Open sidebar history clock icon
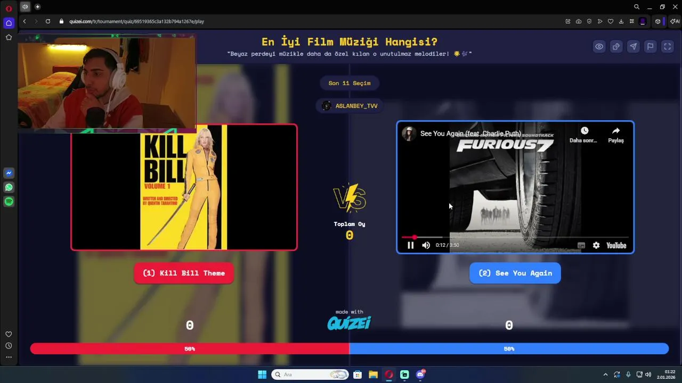This screenshot has height=383, width=682. 9,346
